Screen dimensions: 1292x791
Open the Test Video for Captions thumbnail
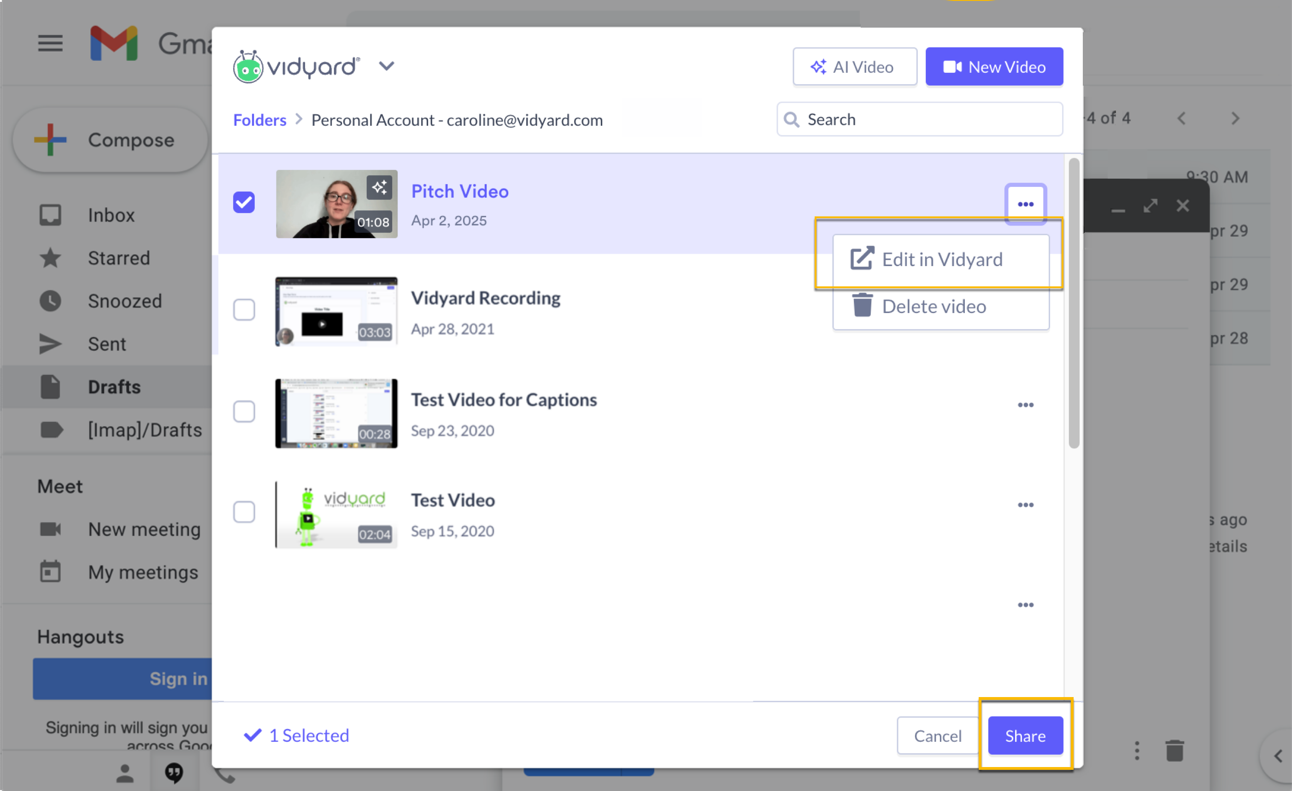pos(337,413)
